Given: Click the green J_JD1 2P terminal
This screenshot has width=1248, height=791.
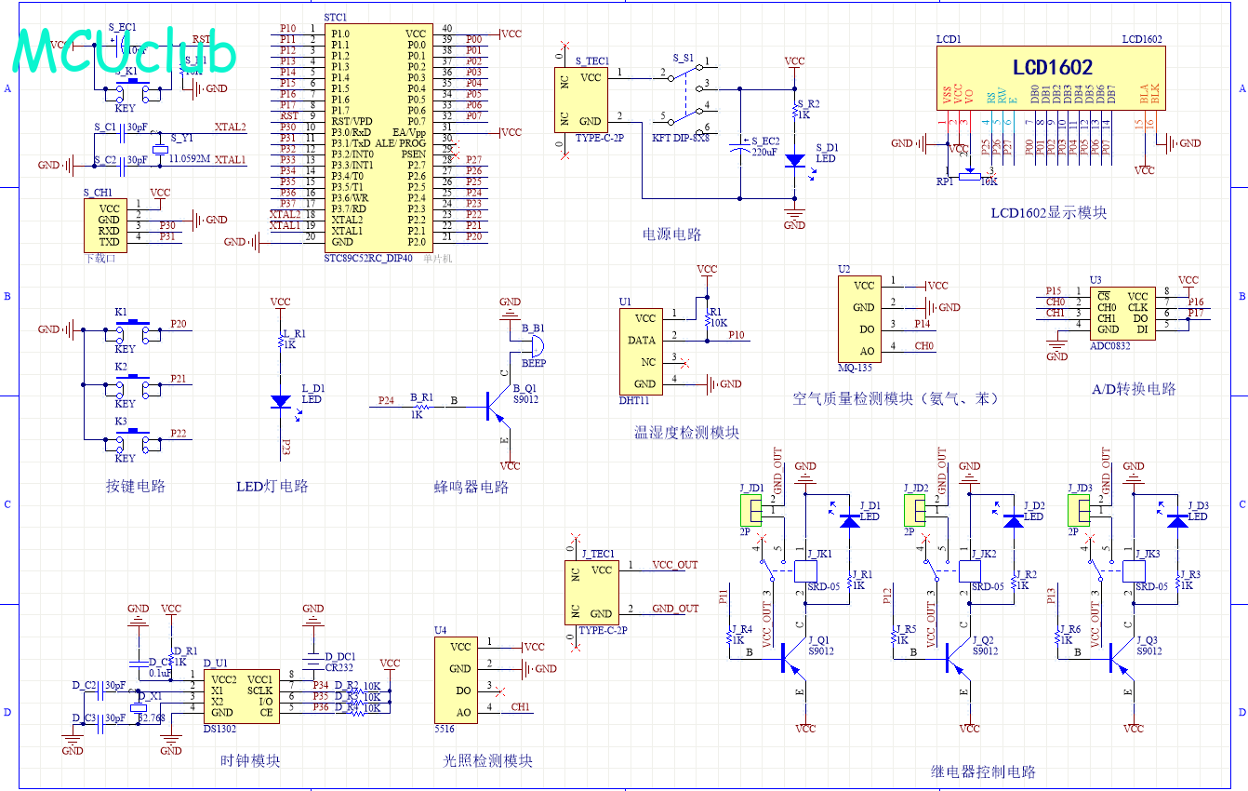Looking at the screenshot, I should pos(750,510).
